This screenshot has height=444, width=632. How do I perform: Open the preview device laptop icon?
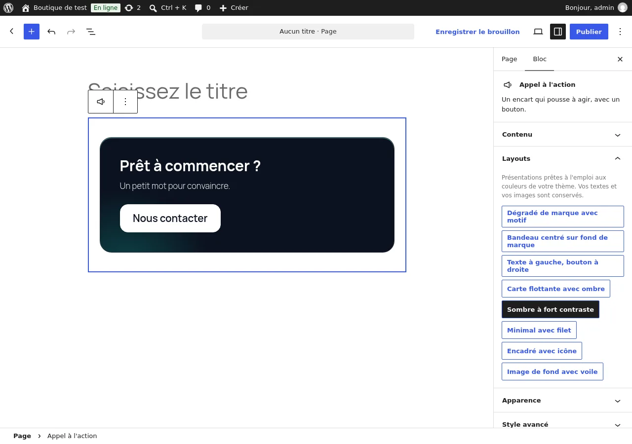pos(538,32)
